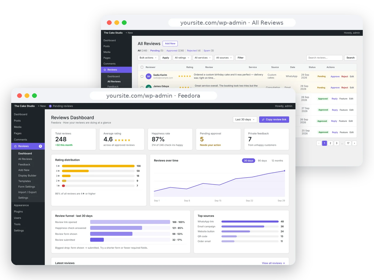Click the 5-star bar in Rating distribution
Viewport: 374px width, 280px height.
[x=98, y=166]
